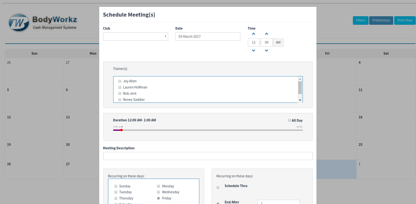Click the Duration 12:00 AM- 1:00 AM label
This screenshot has width=416, height=204.
[135, 120]
